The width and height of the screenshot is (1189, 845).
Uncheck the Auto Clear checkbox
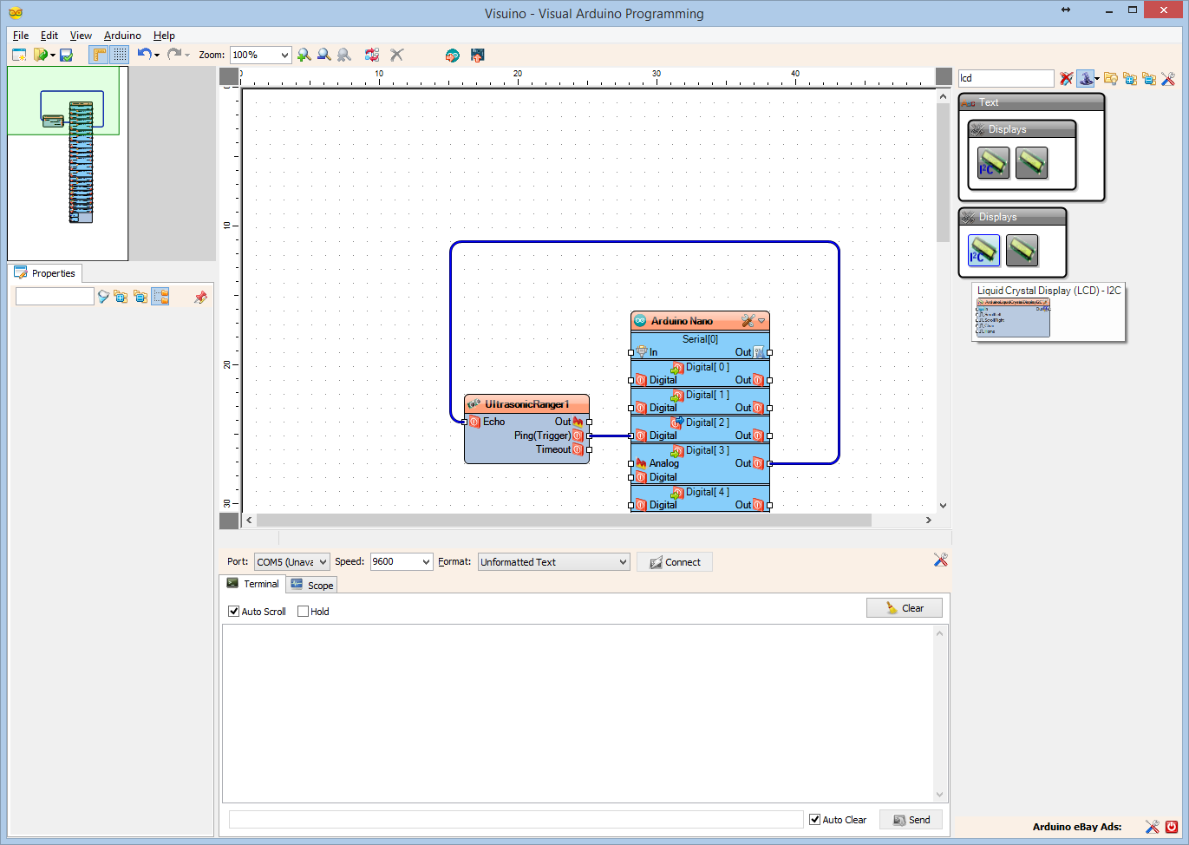(x=814, y=820)
